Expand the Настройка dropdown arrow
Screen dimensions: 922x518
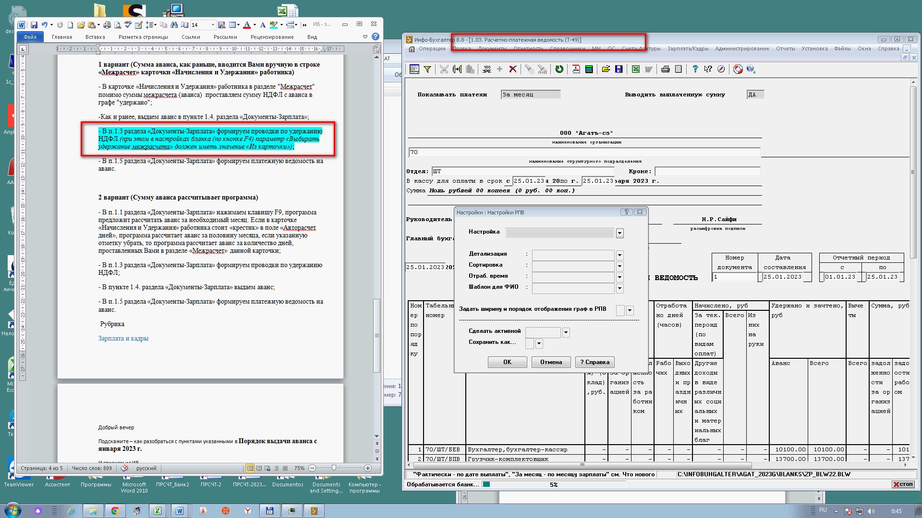tap(620, 234)
